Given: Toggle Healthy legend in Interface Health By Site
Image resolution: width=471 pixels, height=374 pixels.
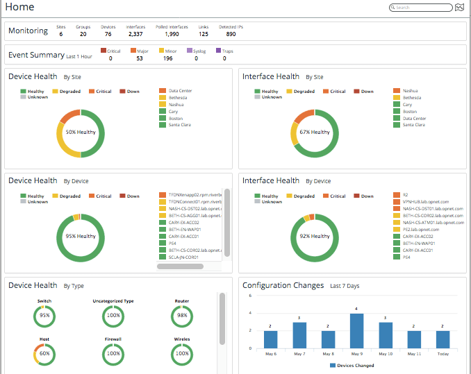Looking at the screenshot, I should coord(266,92).
